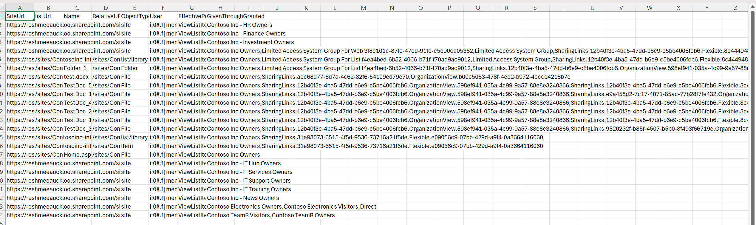Select cell 'Contoso Inc - IT Support Owners'
756x225 pixels.
tap(220, 181)
